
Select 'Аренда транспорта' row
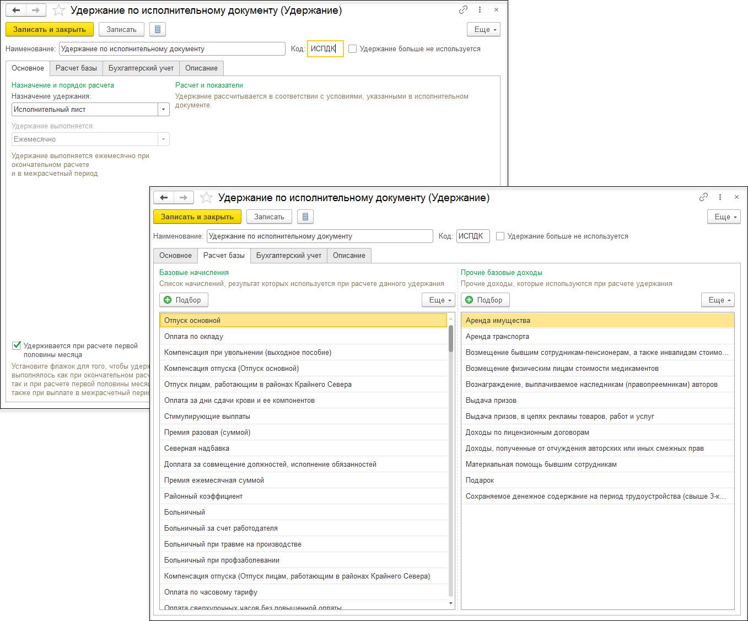tap(598, 336)
